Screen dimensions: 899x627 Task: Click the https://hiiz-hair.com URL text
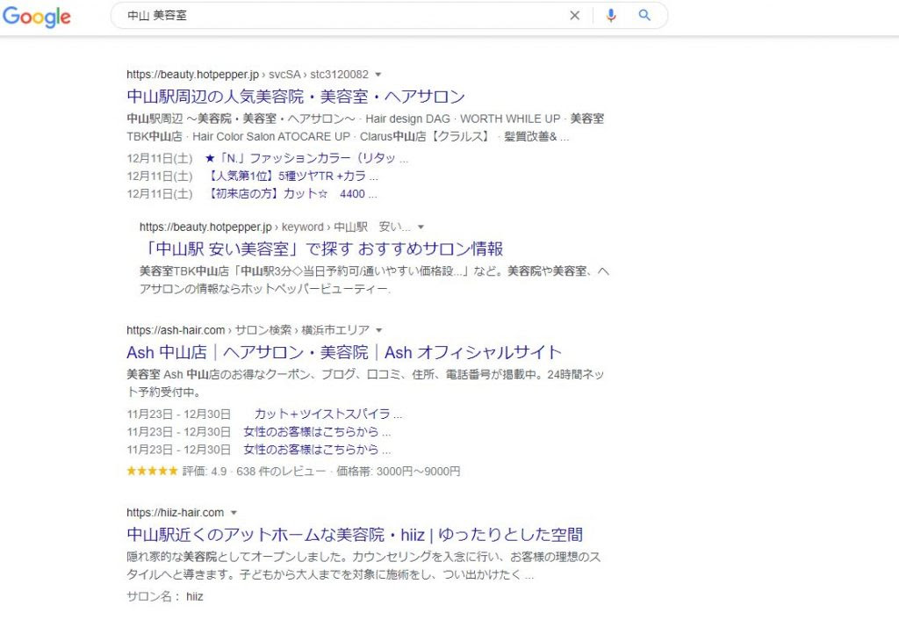176,513
